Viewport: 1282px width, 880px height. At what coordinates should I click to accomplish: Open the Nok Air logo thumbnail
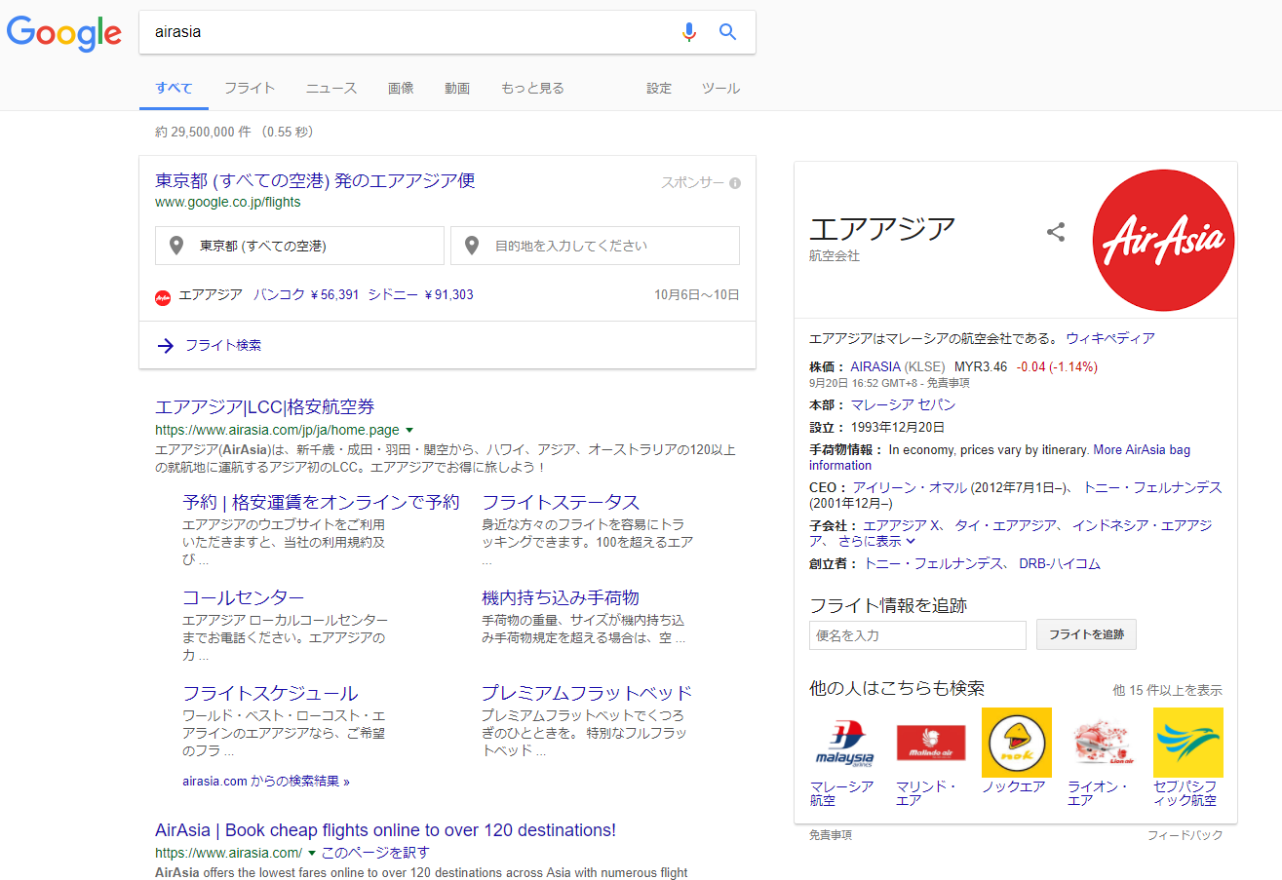tap(1017, 743)
